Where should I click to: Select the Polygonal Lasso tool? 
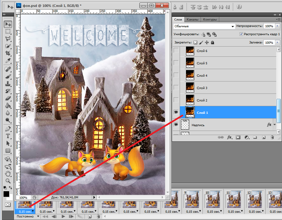(8, 39)
